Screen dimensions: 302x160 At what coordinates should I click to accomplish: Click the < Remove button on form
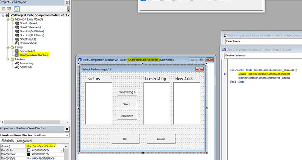click(x=127, y=116)
